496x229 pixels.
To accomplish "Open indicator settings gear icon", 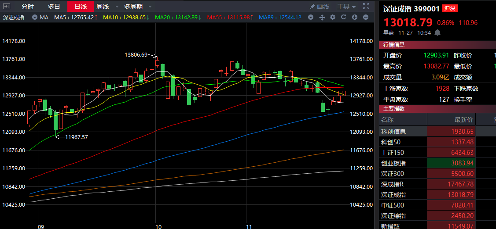I will [332, 18].
